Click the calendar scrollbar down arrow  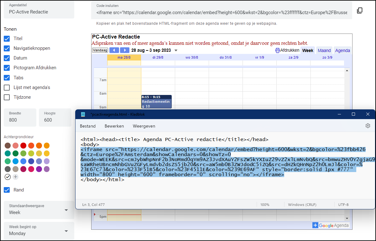pos(347,218)
